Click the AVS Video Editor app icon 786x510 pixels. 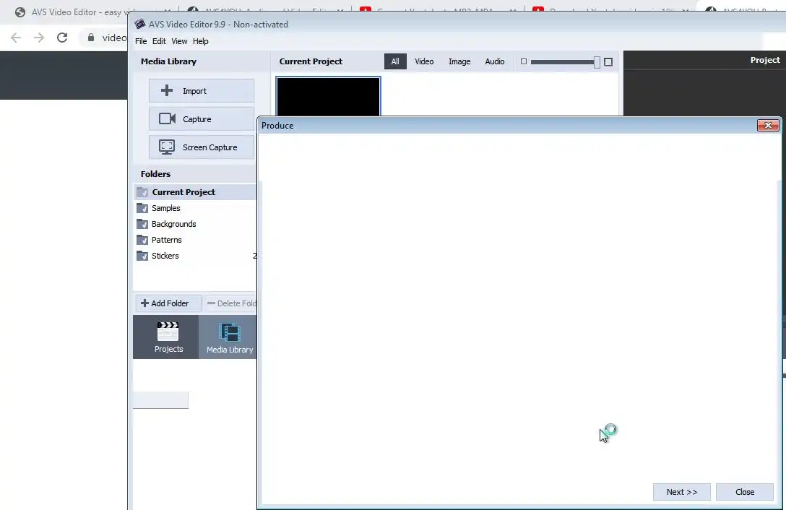140,24
